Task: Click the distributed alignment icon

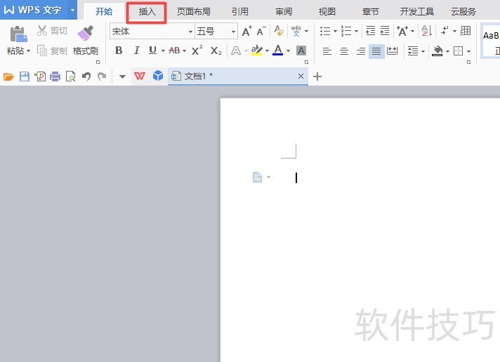Action: (x=392, y=51)
